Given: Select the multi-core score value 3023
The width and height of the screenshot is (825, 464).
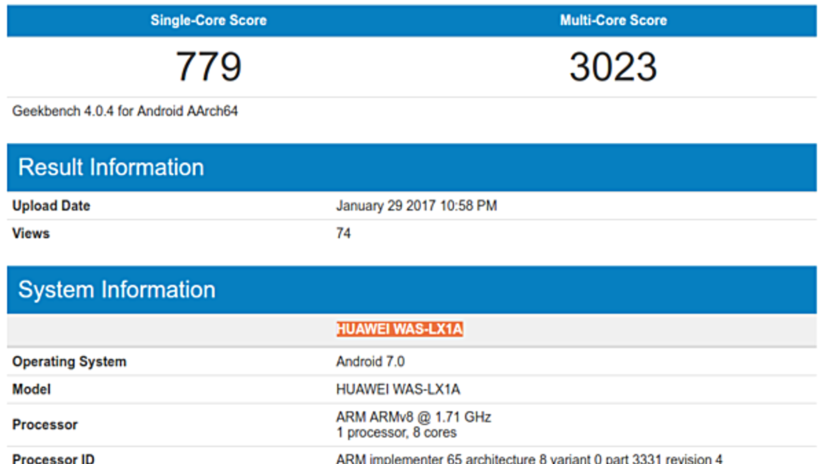Looking at the screenshot, I should [x=613, y=67].
